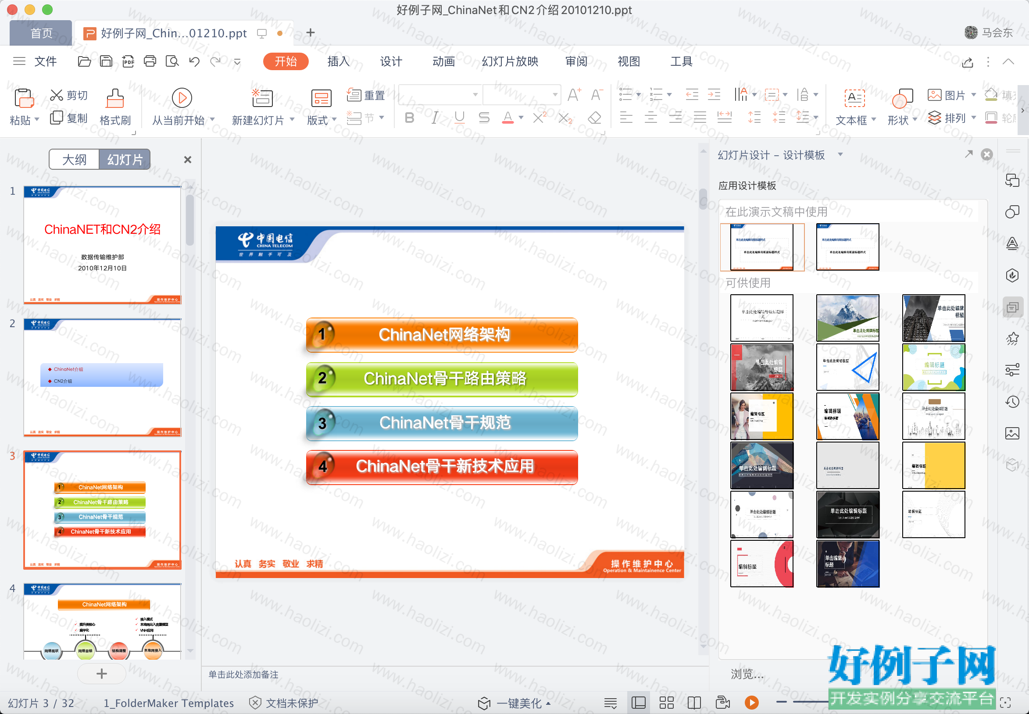Open the Slide Show (幻灯片放映) tab
Image resolution: width=1029 pixels, height=714 pixels.
click(510, 61)
